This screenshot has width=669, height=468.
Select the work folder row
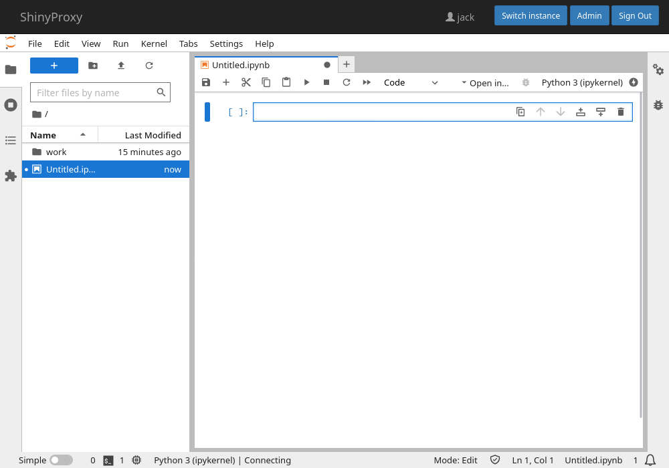[x=106, y=152]
